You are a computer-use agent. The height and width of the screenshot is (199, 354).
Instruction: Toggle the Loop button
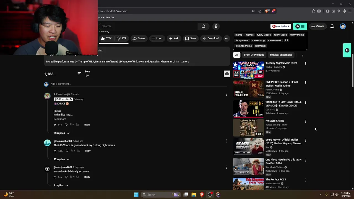(157, 38)
